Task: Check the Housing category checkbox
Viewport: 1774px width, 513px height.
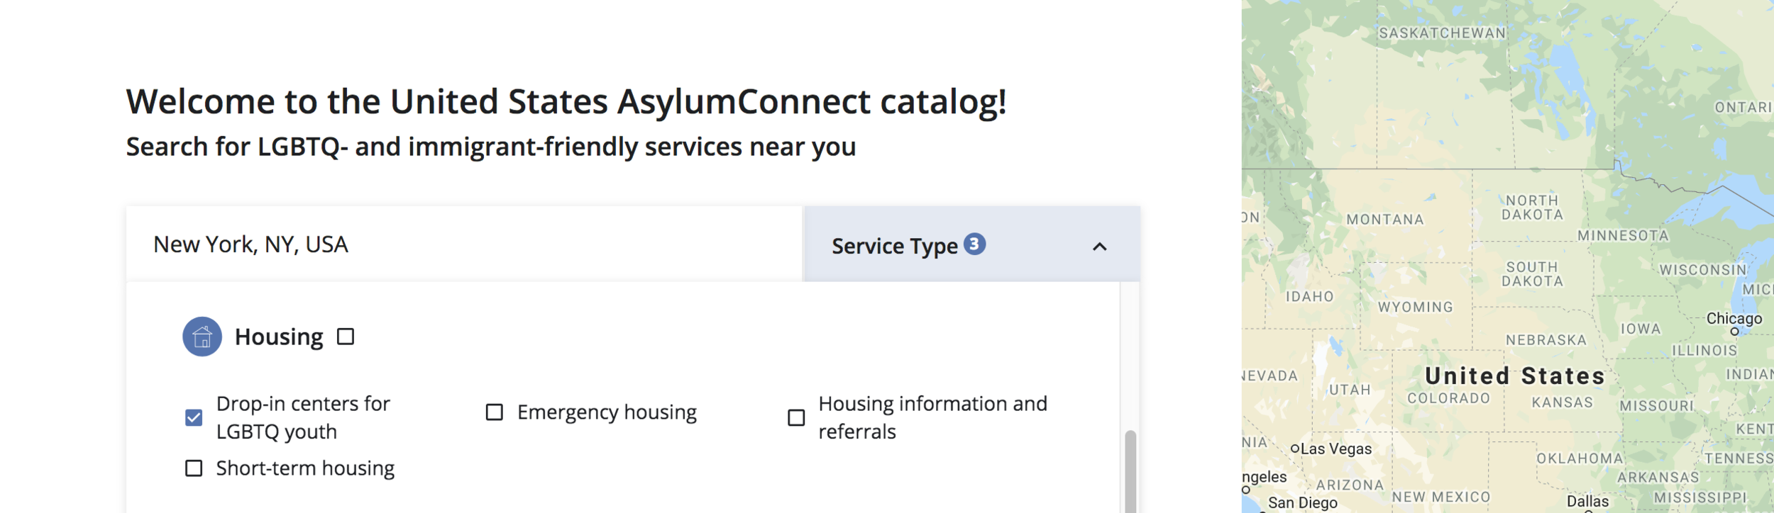Action: 346,337
